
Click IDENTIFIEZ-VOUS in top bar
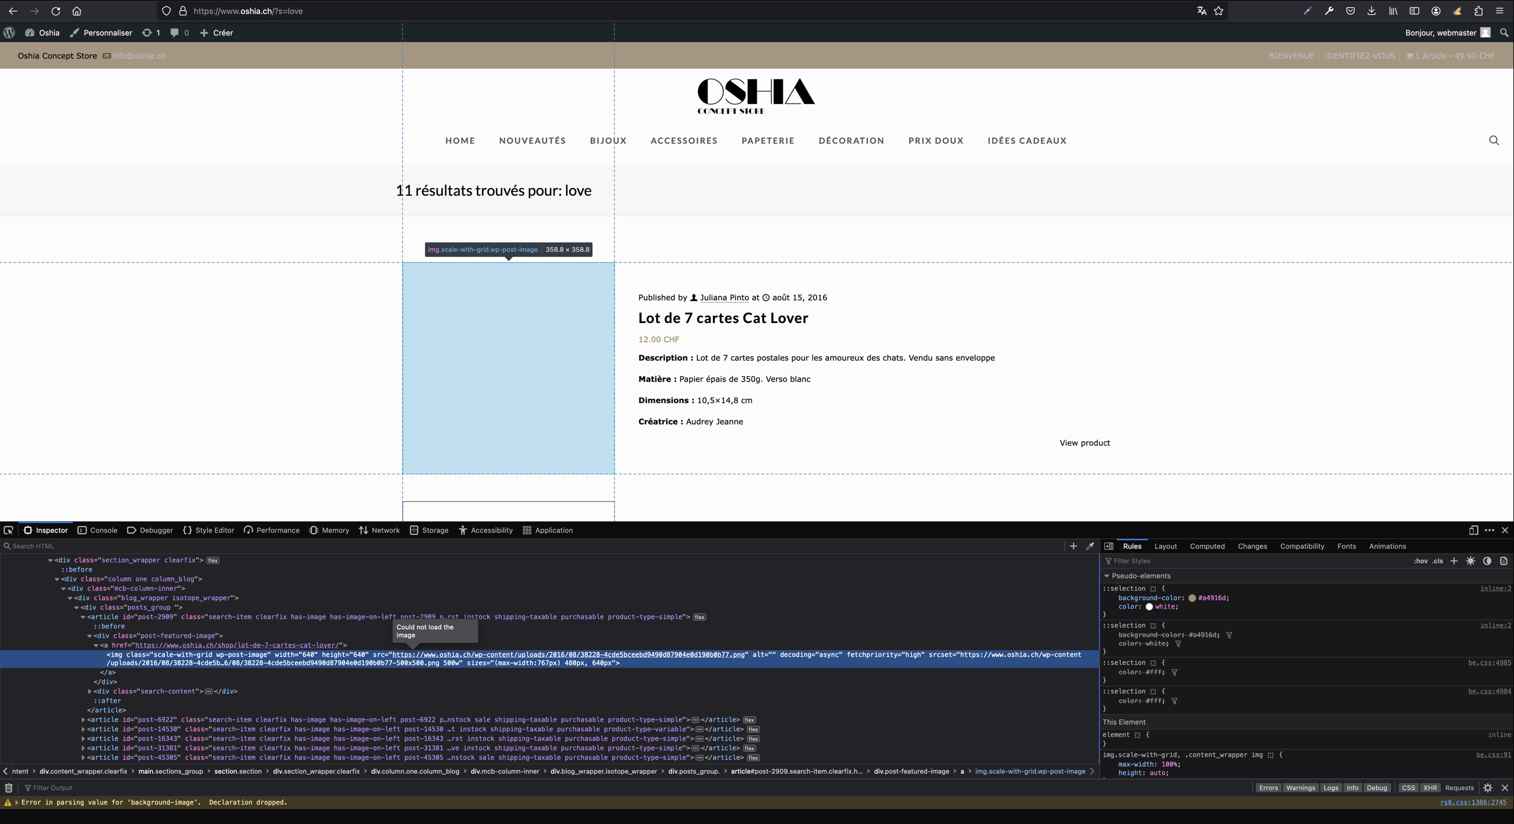tap(1359, 56)
